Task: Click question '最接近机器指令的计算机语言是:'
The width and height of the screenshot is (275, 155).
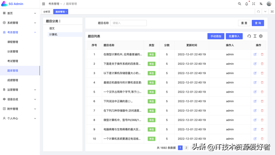Action: [123, 82]
